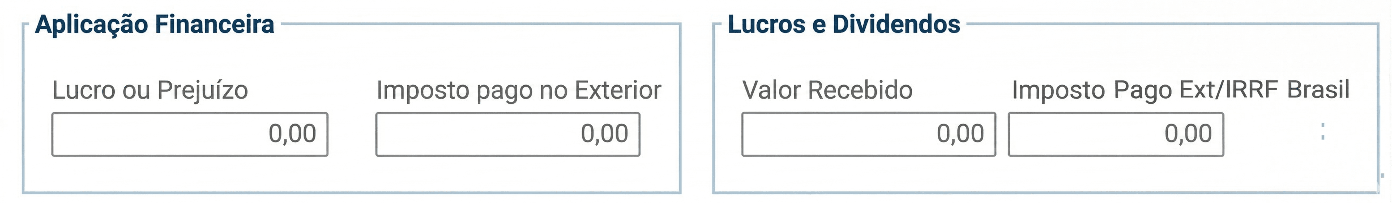
Task: Select the Valor Recebido input box
Action: point(868,134)
